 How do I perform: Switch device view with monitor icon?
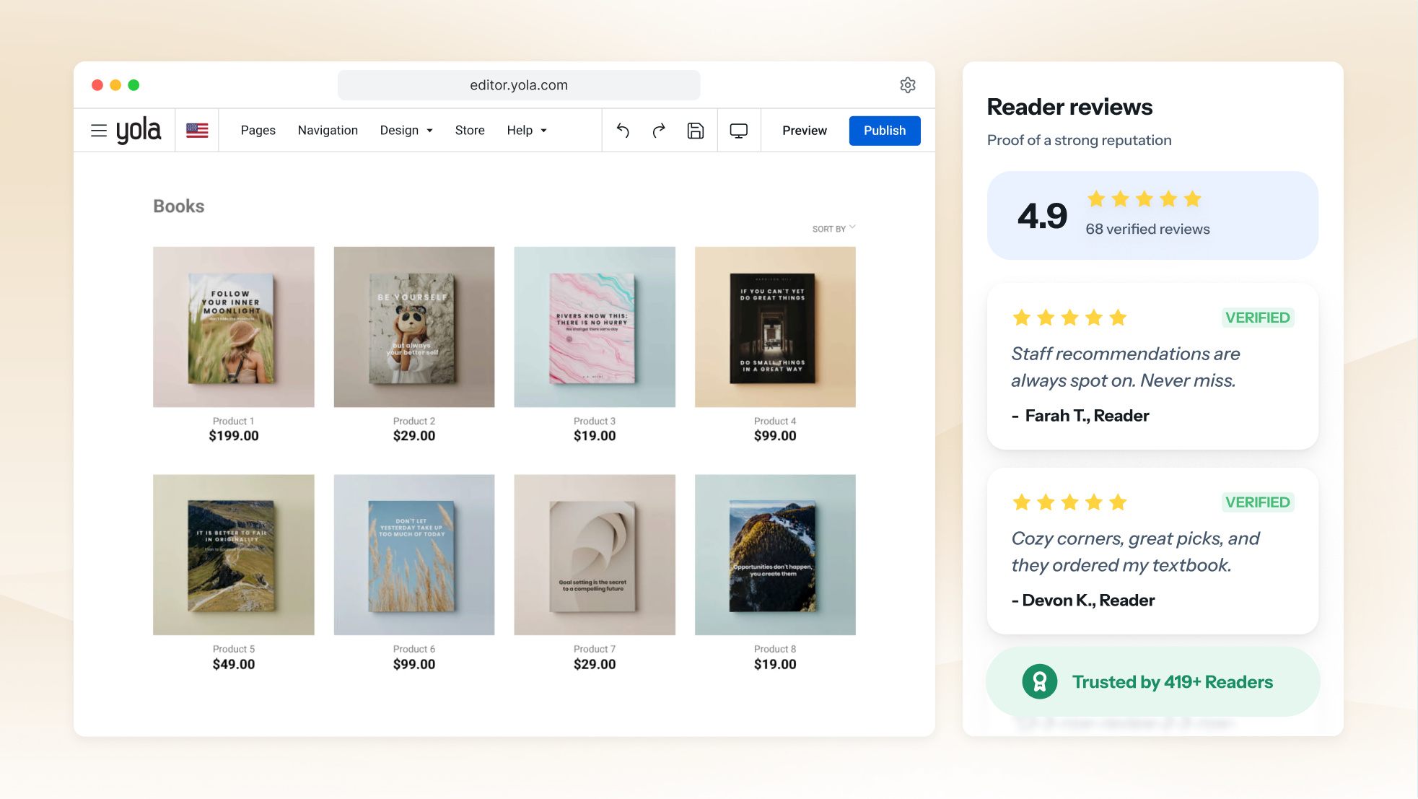click(x=739, y=131)
